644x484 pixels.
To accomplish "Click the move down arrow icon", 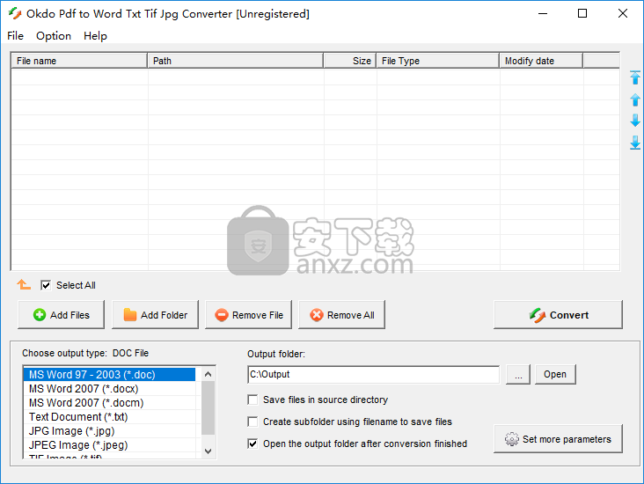I will pyautogui.click(x=635, y=121).
